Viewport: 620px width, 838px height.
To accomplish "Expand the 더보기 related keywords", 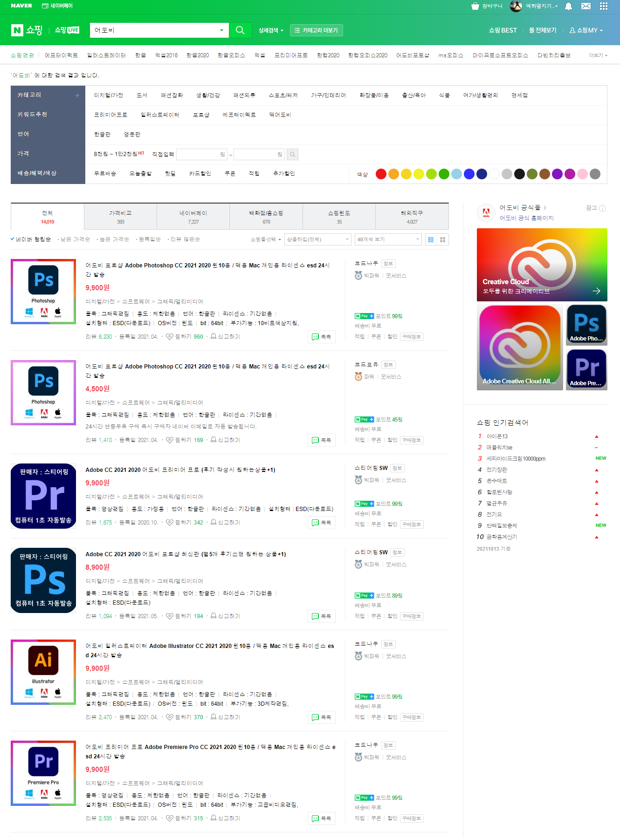I will (598, 55).
